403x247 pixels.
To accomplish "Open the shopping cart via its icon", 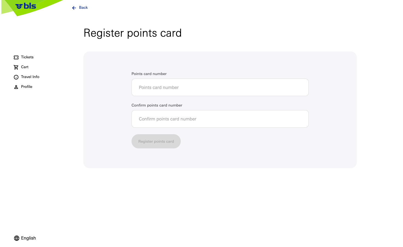I will (x=16, y=67).
